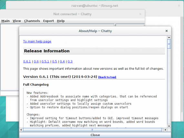Open the View menu in Chatty
This screenshot has width=184, height=138.
17,21
